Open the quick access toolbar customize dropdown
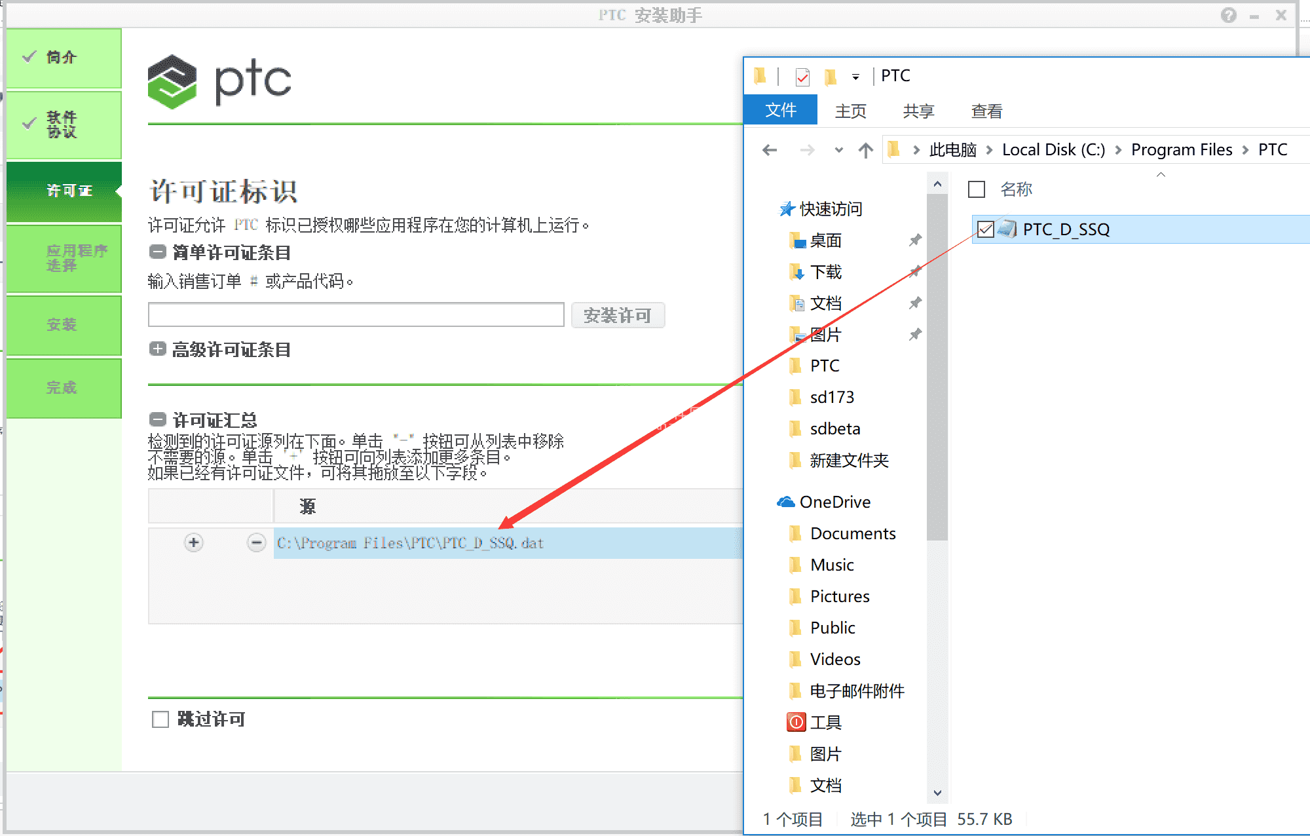The height and width of the screenshot is (836, 1310). coord(855,76)
